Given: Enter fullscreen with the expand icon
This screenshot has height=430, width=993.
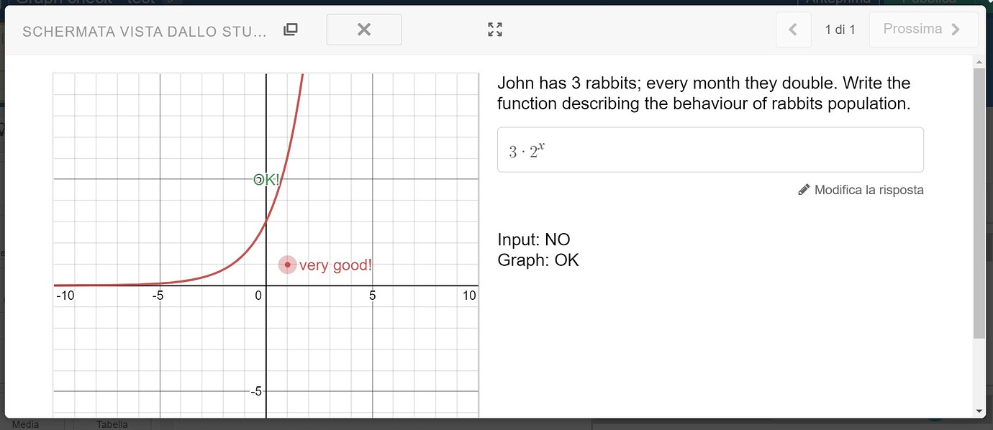Looking at the screenshot, I should pos(494,29).
